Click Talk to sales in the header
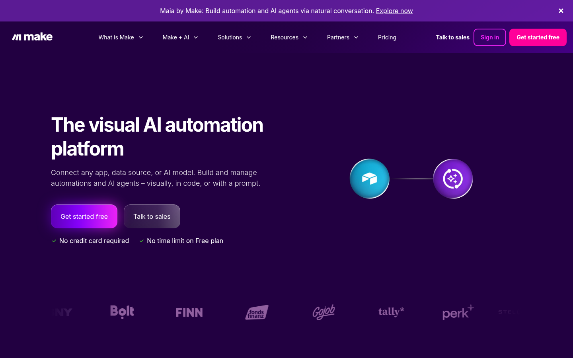The width and height of the screenshot is (573, 358). (x=452, y=37)
